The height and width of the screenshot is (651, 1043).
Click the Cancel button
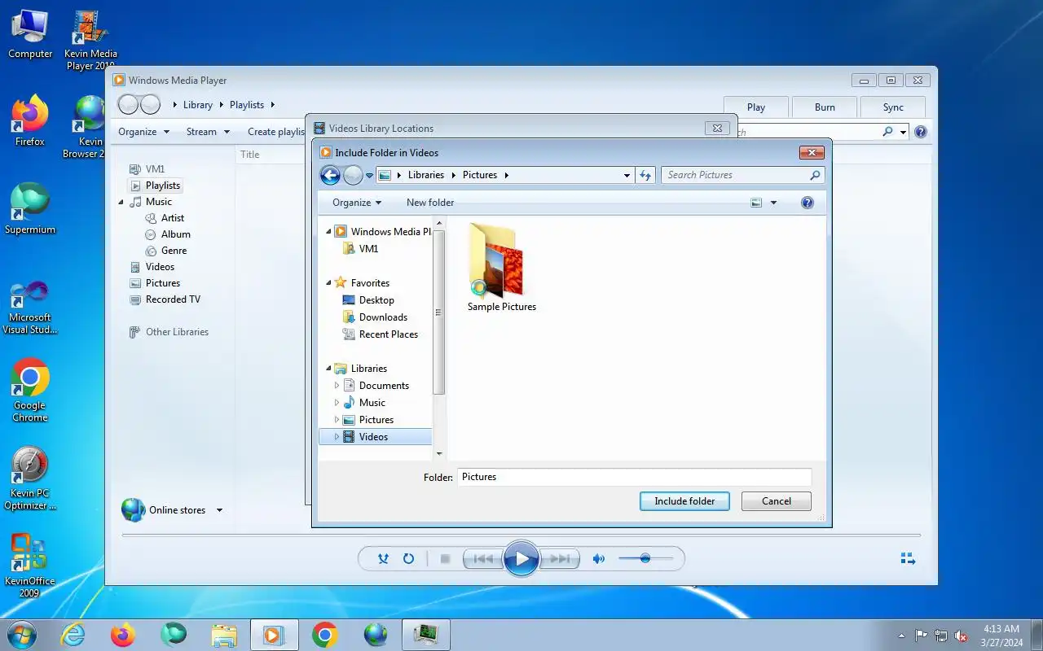click(776, 501)
